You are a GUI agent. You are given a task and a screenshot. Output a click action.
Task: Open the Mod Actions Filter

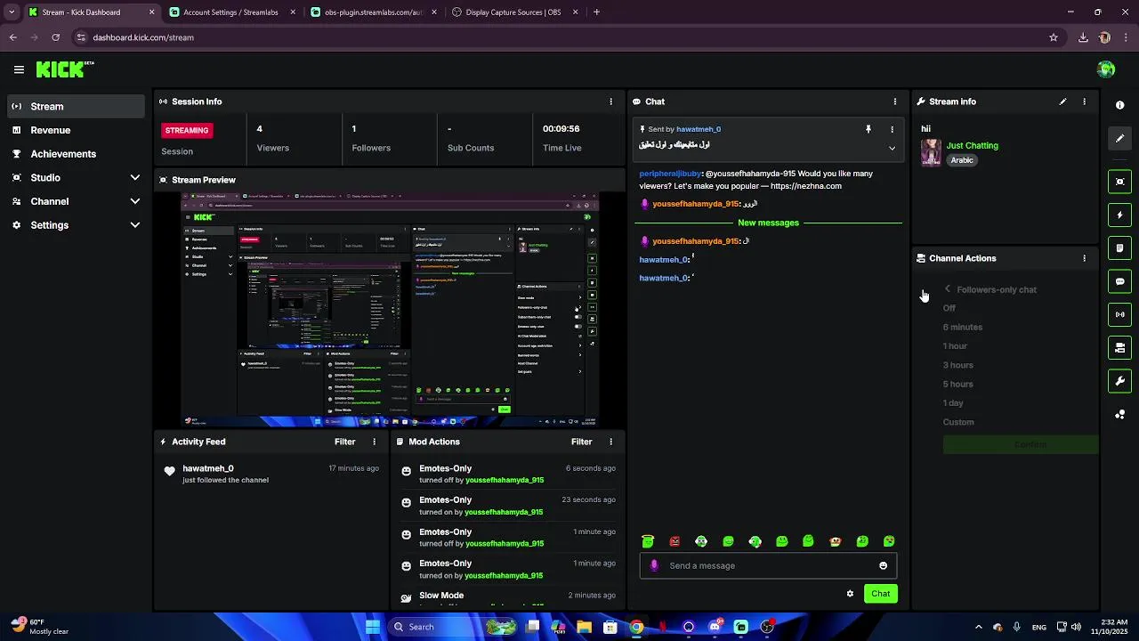[582, 442]
